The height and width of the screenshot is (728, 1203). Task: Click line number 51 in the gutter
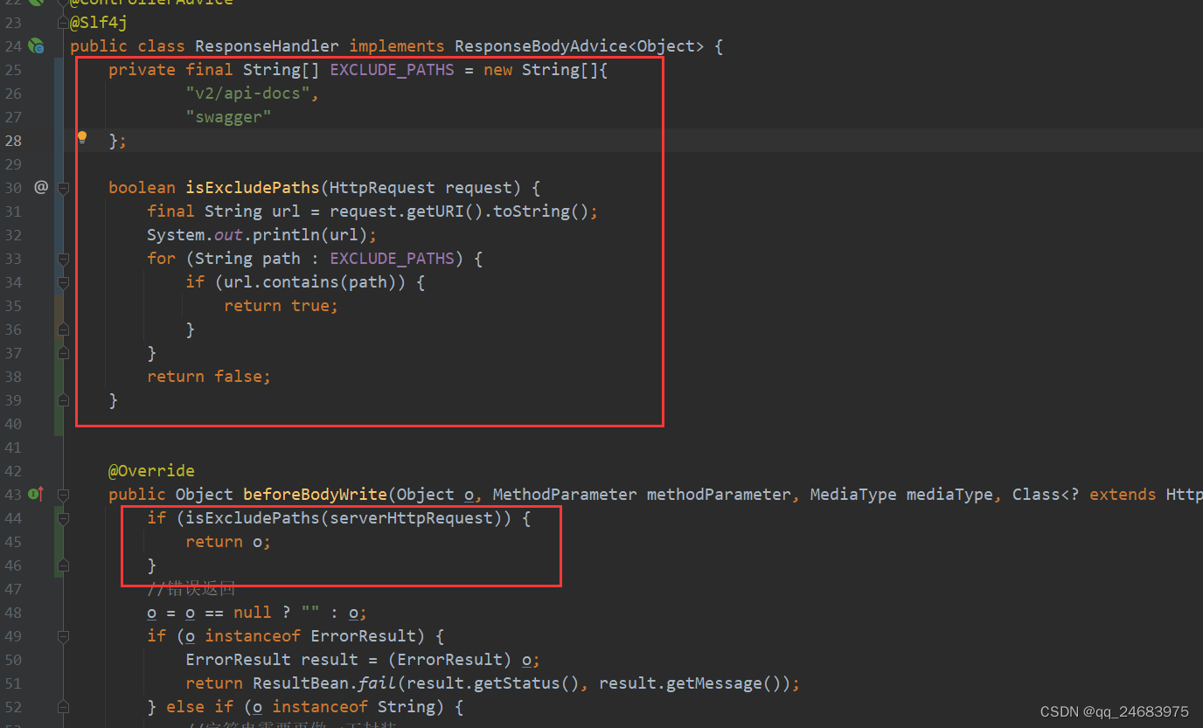click(x=13, y=683)
